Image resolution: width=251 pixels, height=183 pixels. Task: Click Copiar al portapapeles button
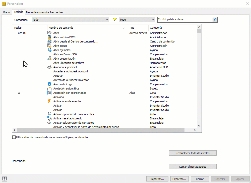193,167
